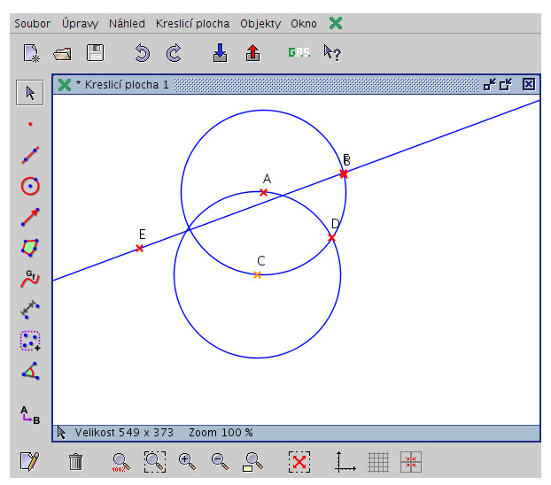This screenshot has height=485, width=551.
Task: Expand the Náhled menu
Action: pos(128,24)
